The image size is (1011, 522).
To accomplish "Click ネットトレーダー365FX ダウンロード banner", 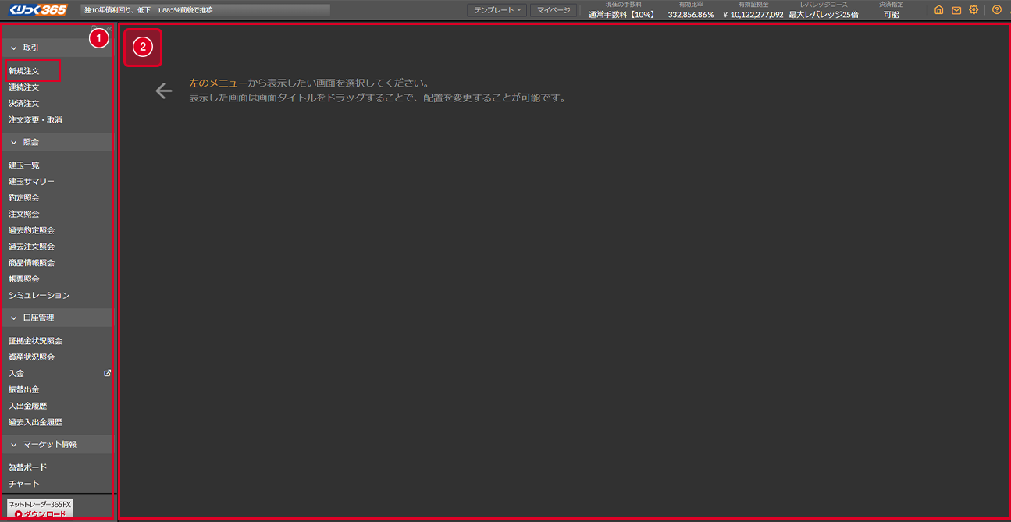I will 40,509.
